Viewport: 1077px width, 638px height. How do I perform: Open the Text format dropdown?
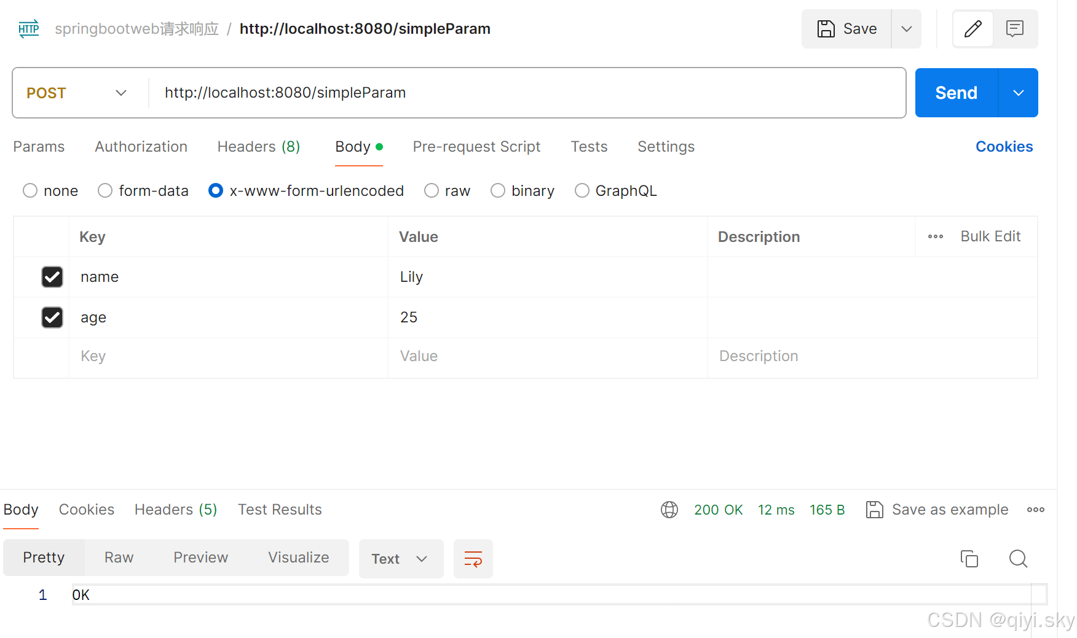401,559
